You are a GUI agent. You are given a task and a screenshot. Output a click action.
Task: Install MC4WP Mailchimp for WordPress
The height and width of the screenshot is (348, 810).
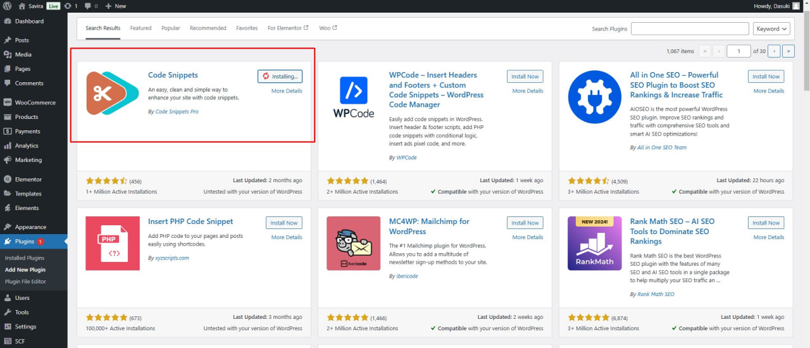(525, 223)
